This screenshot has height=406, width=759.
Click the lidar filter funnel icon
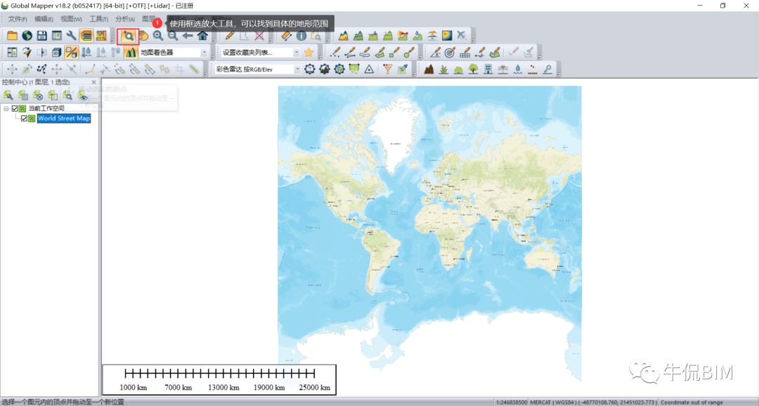tap(388, 69)
